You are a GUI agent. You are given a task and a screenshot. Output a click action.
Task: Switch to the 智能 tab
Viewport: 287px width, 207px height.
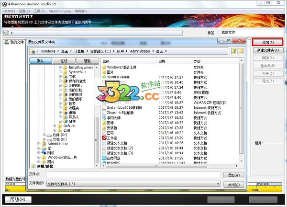(88, 61)
